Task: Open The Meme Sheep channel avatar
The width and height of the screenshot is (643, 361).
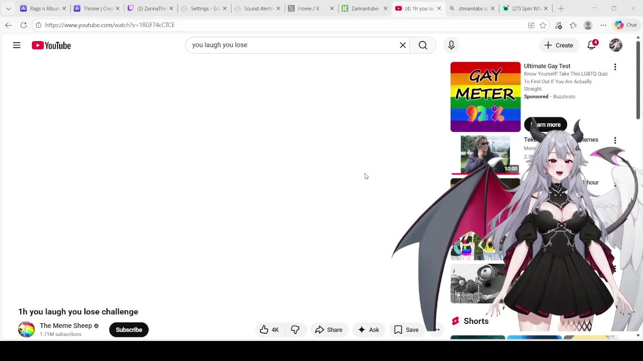Action: point(26,329)
